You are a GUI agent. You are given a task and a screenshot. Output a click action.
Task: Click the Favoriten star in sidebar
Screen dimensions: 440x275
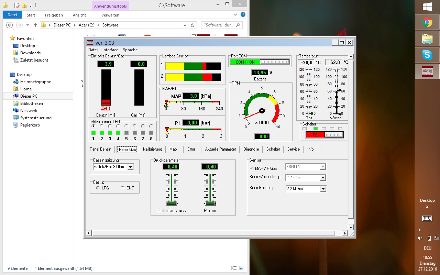pos(12,38)
